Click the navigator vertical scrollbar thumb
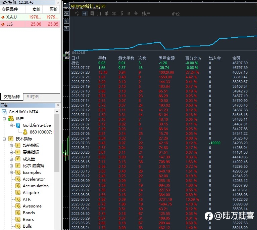 (x=57, y=143)
